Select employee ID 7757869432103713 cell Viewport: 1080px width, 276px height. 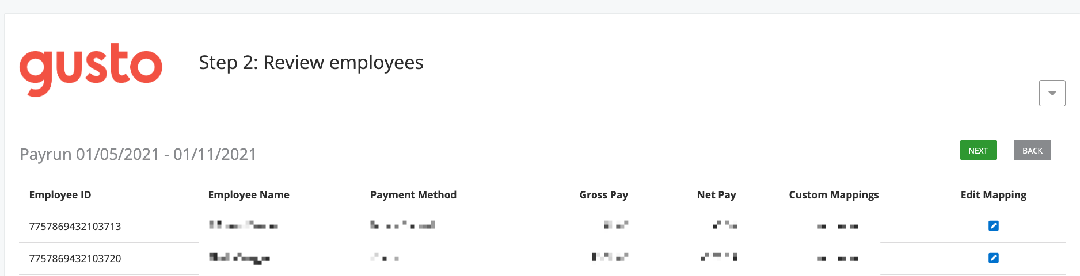75,227
